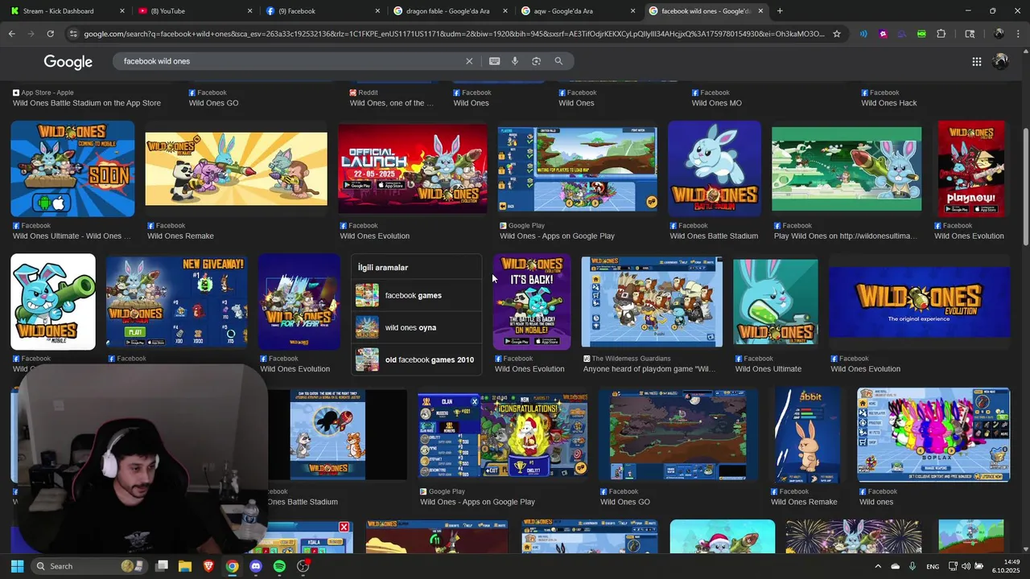Open 'The original experience' Evolution banner thumbnail

click(919, 302)
